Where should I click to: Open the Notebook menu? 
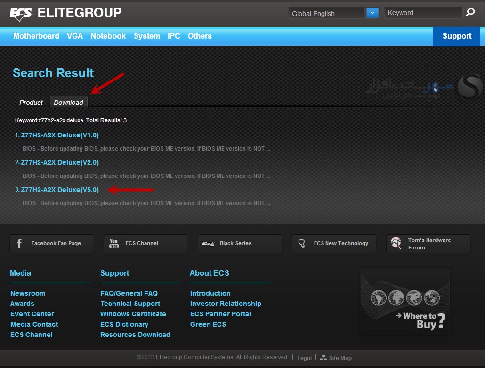tap(108, 36)
